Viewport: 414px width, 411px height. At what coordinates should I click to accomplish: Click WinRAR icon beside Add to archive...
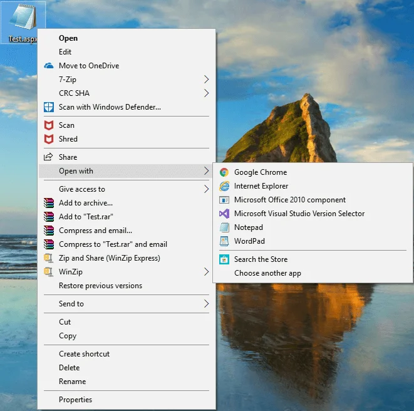[49, 203]
